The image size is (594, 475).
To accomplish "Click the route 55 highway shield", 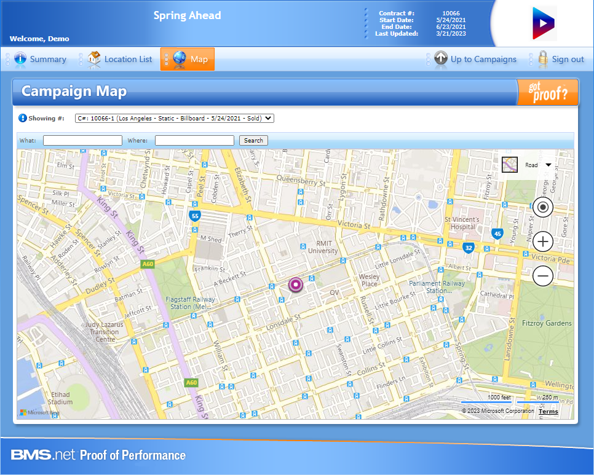I will (195, 216).
